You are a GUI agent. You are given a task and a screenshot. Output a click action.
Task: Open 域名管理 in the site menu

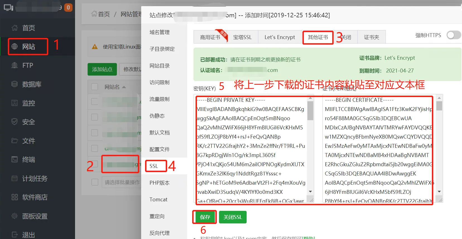(x=160, y=32)
